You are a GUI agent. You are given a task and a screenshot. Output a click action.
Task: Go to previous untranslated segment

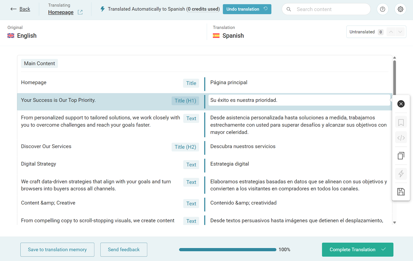click(391, 32)
